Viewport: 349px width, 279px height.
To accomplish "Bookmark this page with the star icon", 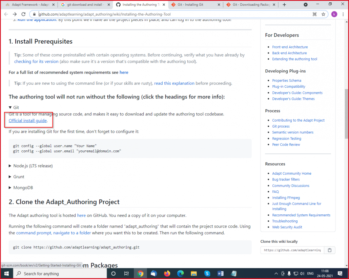I will (x=323, y=14).
